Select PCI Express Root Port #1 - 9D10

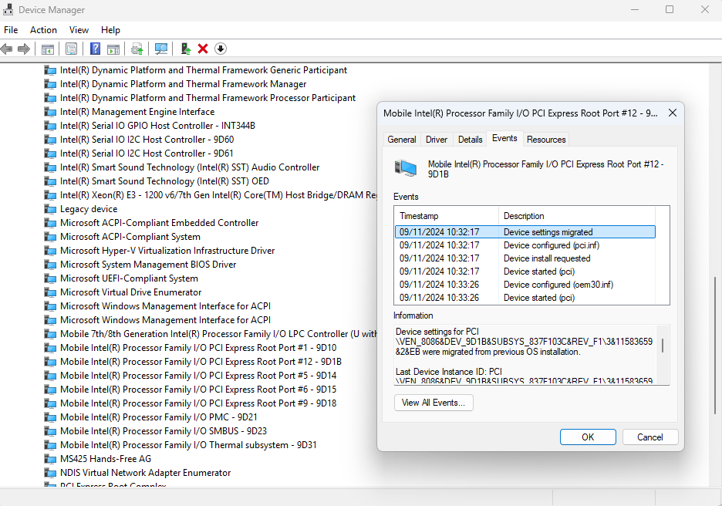click(198, 348)
